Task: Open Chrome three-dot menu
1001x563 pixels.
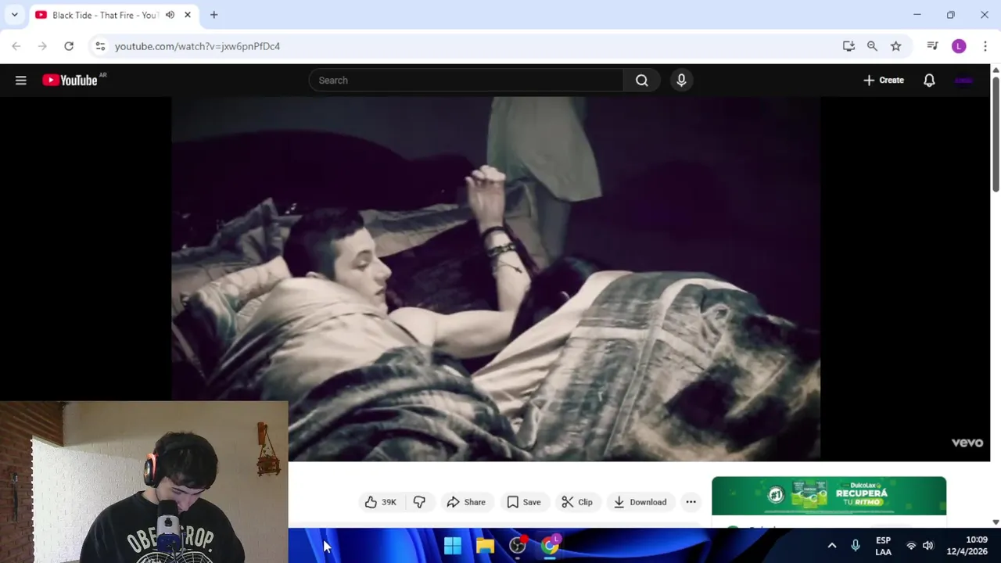Action: pyautogui.click(x=985, y=46)
